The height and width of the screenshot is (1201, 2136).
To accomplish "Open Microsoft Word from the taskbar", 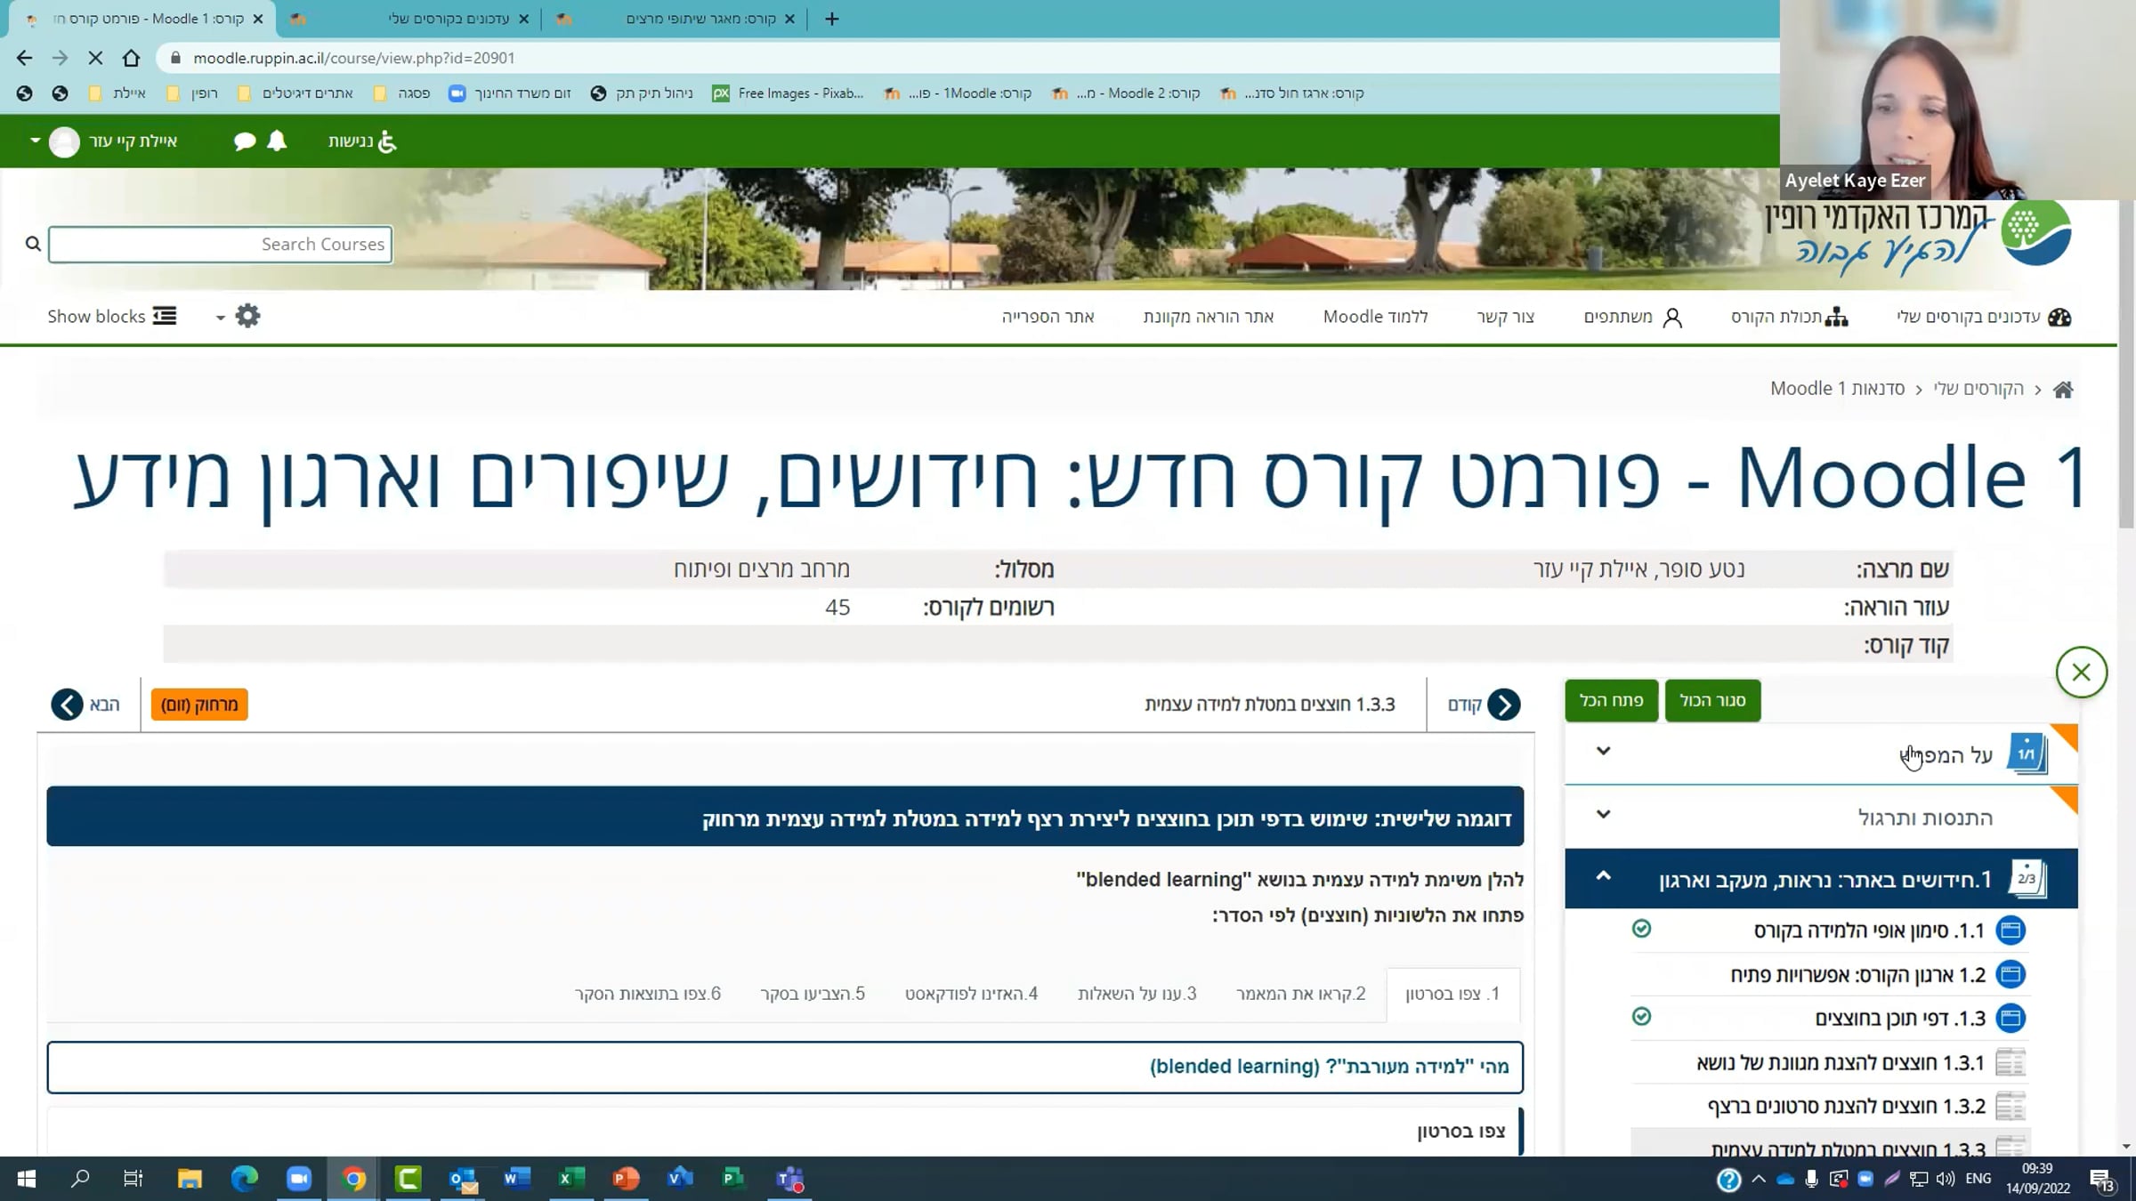I will 516,1179.
